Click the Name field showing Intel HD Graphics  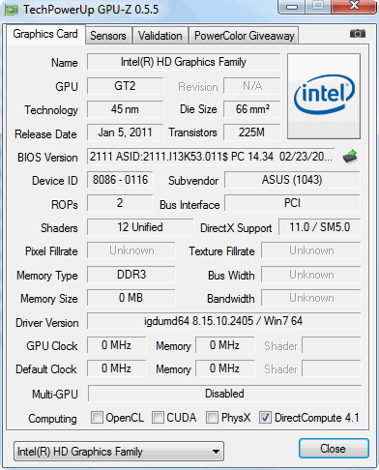[x=184, y=62]
